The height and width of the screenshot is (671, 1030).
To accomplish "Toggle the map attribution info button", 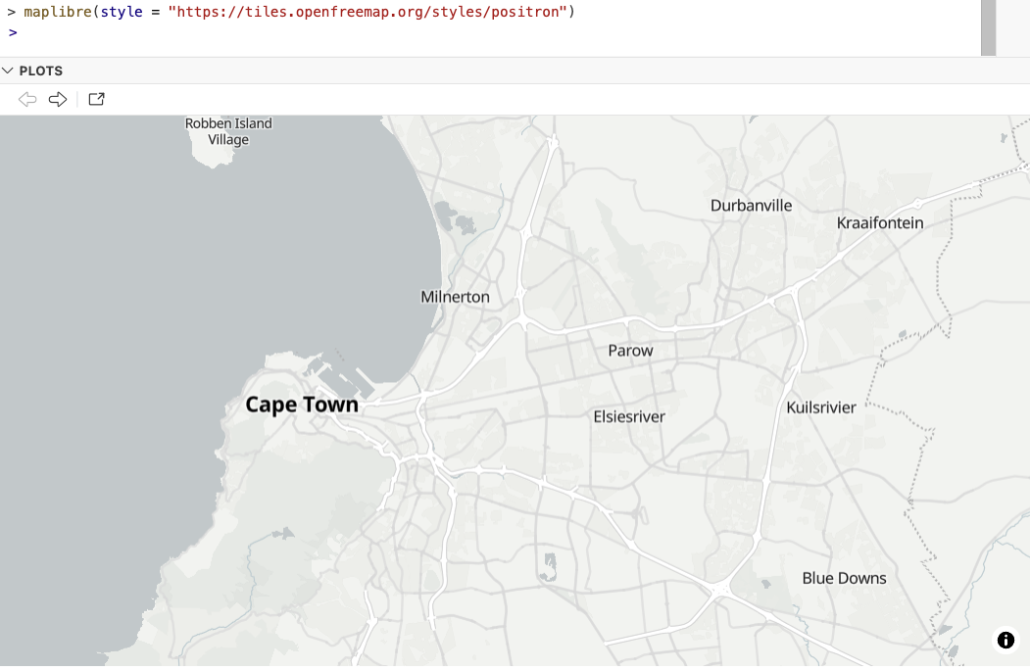I will [1005, 641].
